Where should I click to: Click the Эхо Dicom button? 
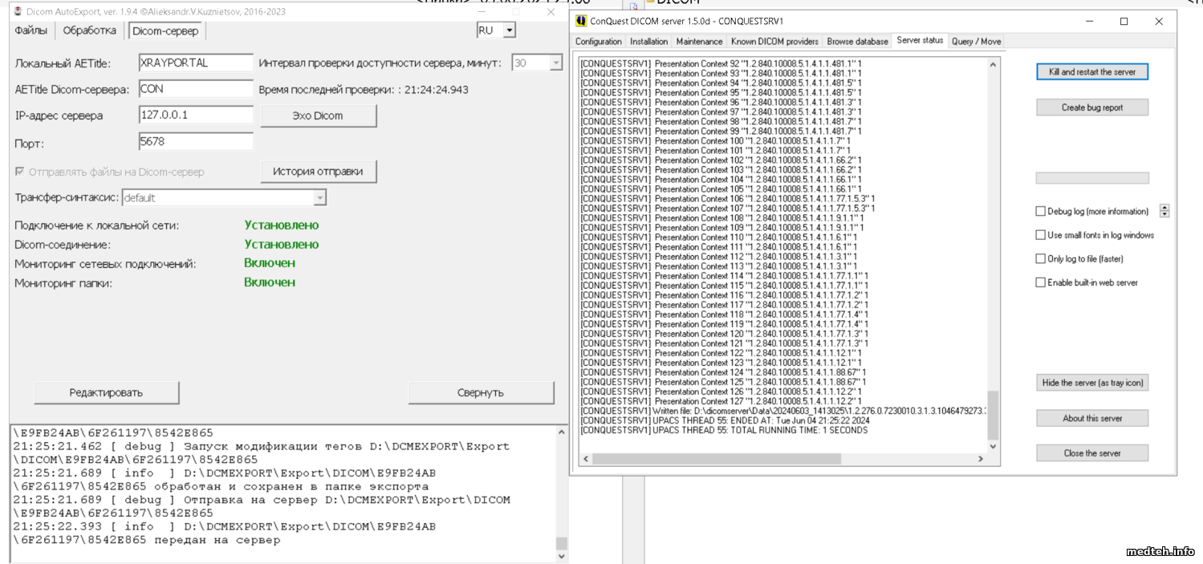point(318,116)
